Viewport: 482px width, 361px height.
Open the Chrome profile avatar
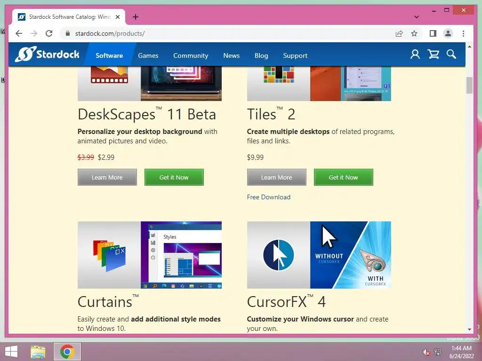(448, 33)
